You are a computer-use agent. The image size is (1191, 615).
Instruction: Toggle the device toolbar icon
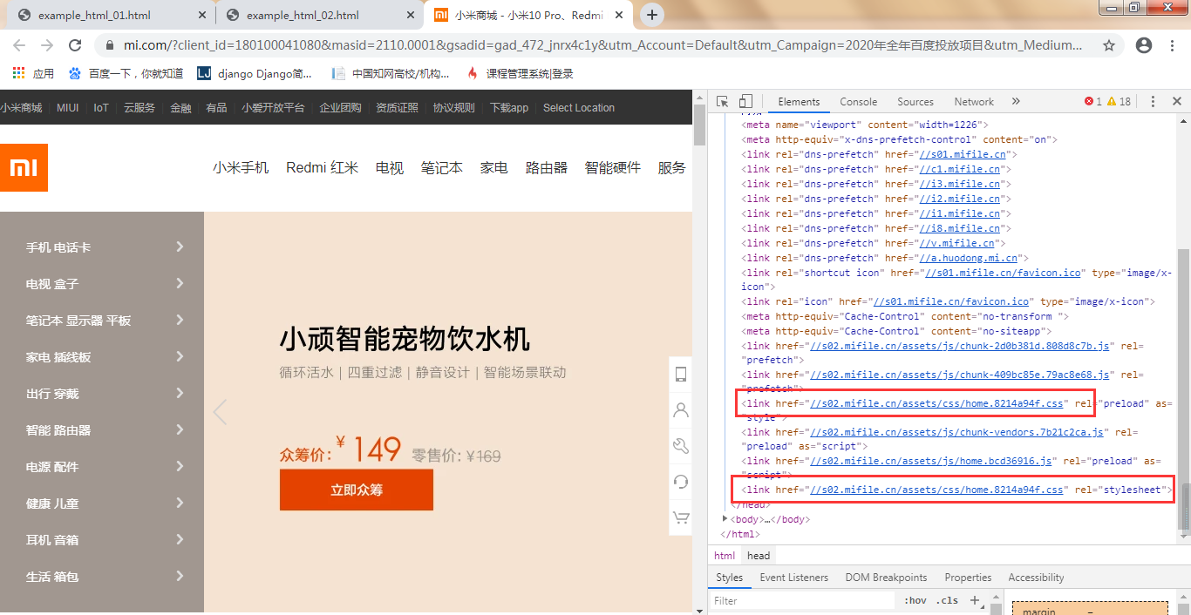[x=745, y=102]
